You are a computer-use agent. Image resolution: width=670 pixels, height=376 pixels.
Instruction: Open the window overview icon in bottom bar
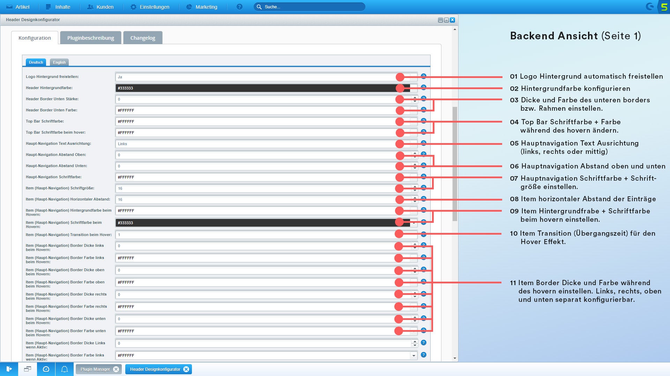[28, 369]
